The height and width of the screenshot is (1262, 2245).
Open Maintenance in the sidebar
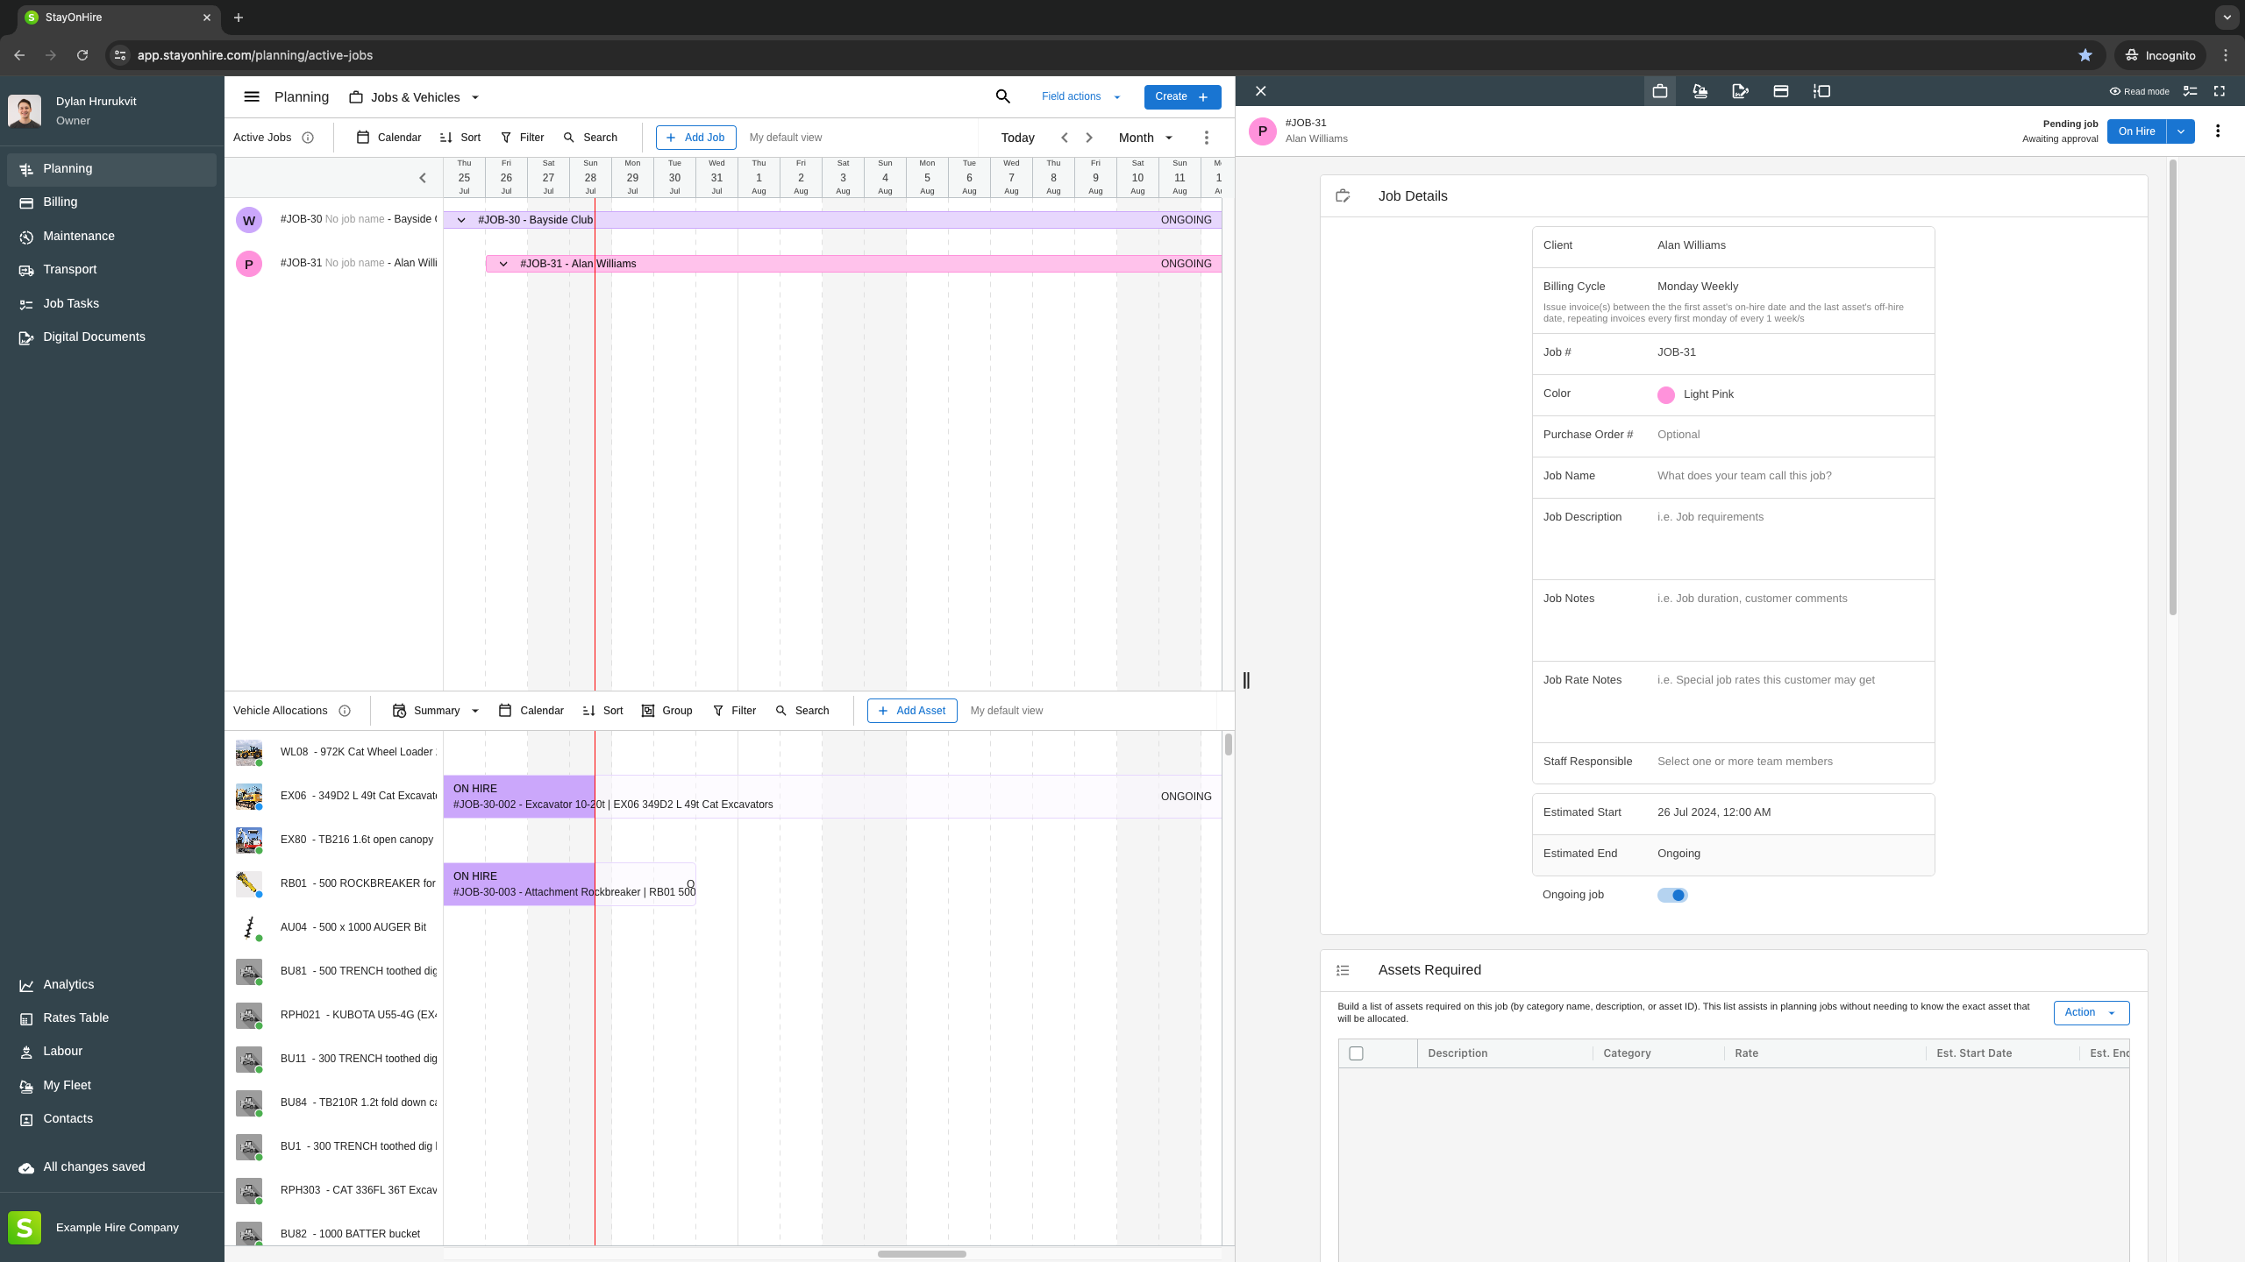(79, 236)
